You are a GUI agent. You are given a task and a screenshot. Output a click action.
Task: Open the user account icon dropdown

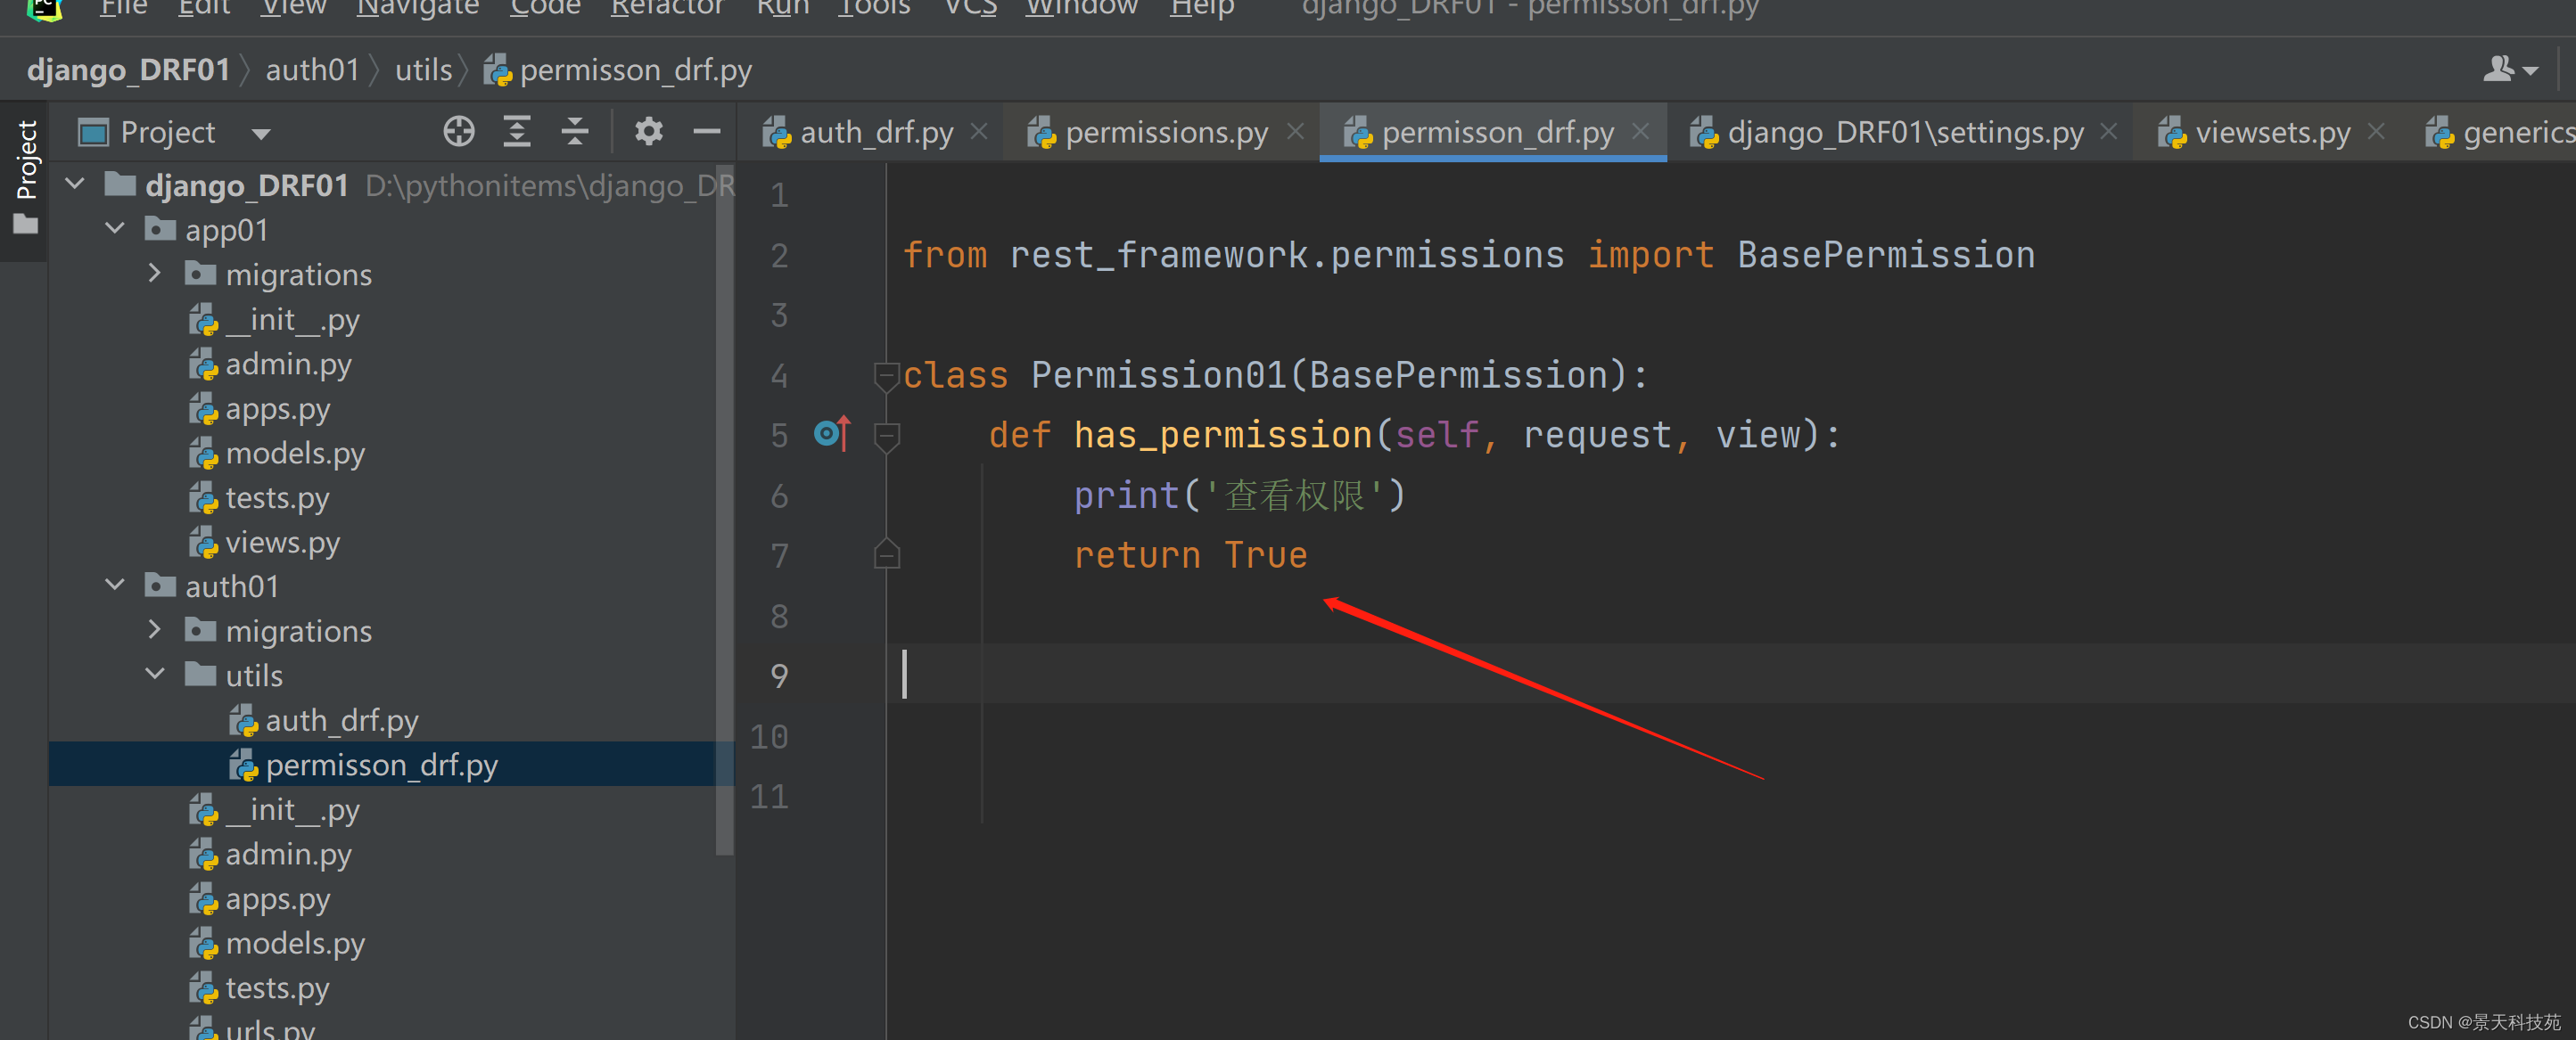click(2510, 70)
